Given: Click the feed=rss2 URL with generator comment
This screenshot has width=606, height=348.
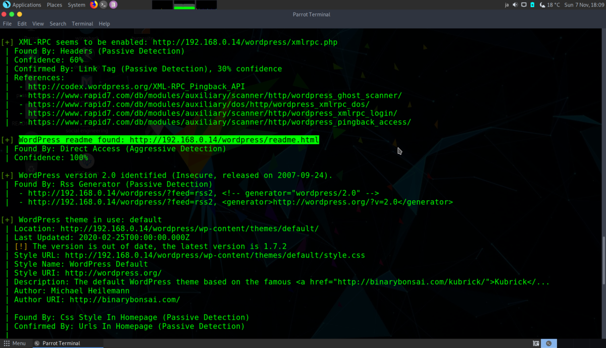Looking at the screenshot, I should click(x=204, y=193).
